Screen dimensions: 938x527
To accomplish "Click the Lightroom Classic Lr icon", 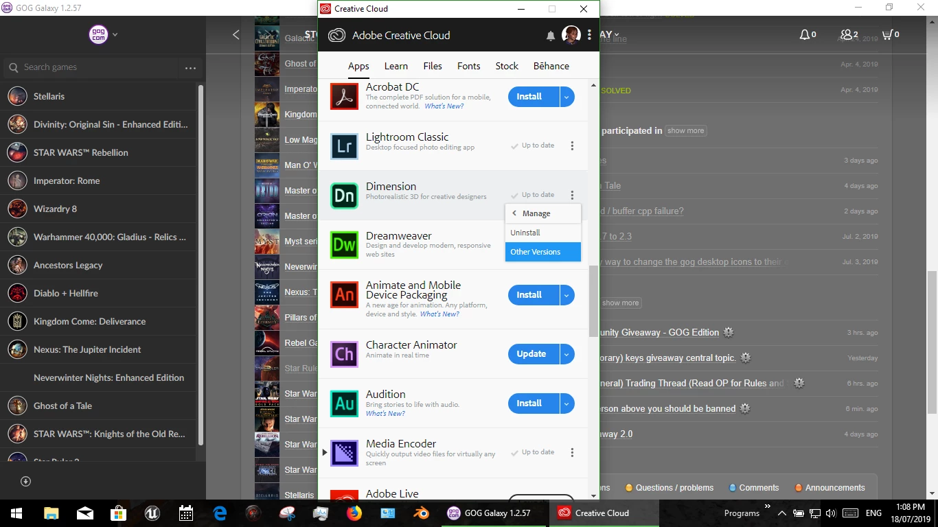I will coord(344,146).
